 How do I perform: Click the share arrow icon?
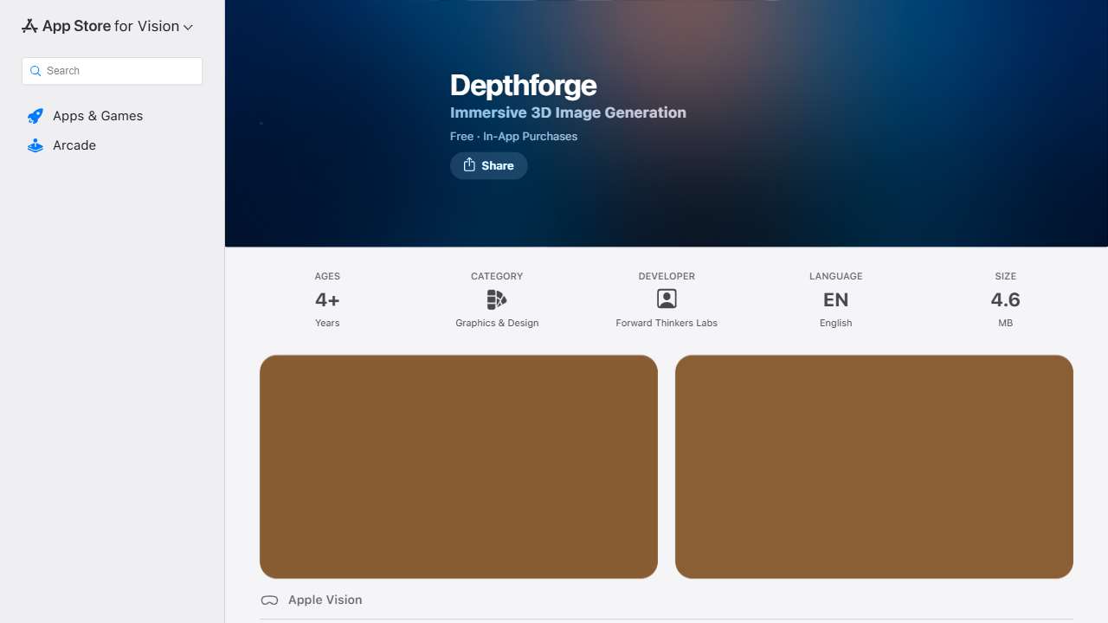coord(469,164)
